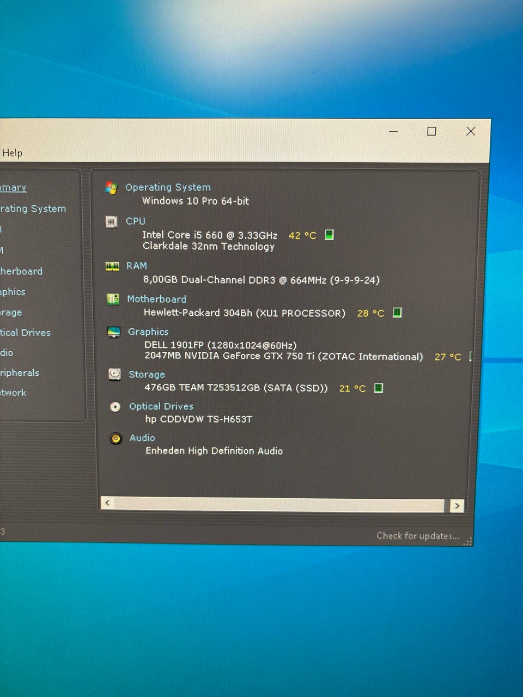
Task: Click the horizontal scrollbar track
Action: click(279, 504)
